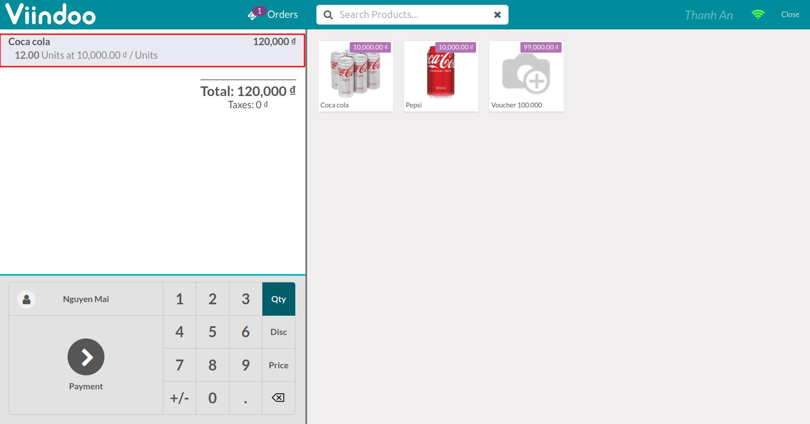
Task: Tap numpad key 4
Action: click(x=179, y=332)
